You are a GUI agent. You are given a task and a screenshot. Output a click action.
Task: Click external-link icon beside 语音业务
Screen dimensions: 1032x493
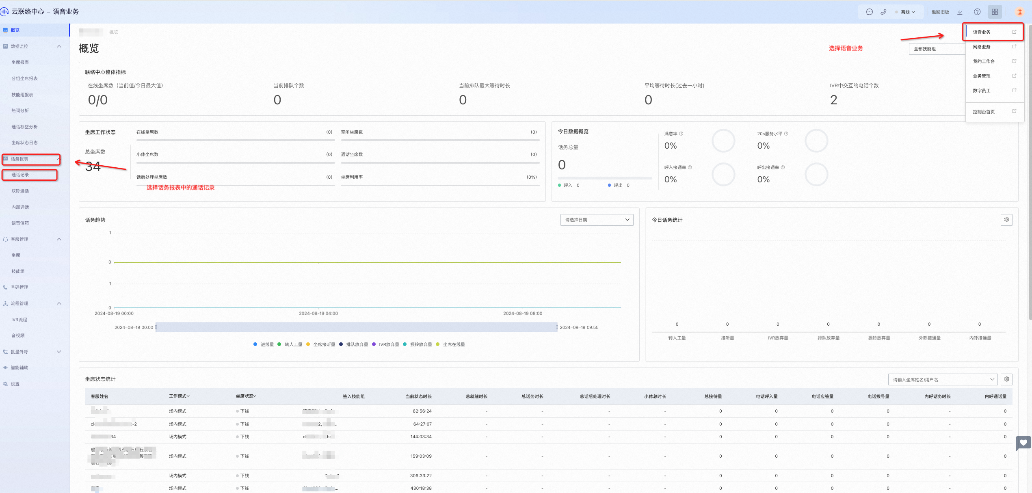pyautogui.click(x=1014, y=32)
